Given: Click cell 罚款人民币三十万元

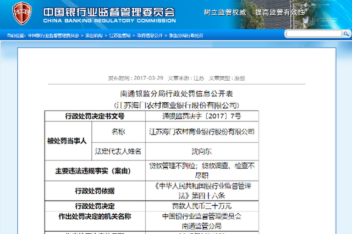Looking at the screenshot, I should pyautogui.click(x=202, y=206).
